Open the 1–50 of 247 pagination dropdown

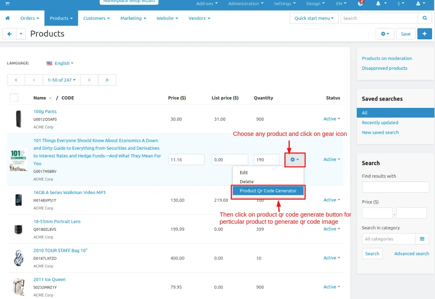[x=62, y=80]
